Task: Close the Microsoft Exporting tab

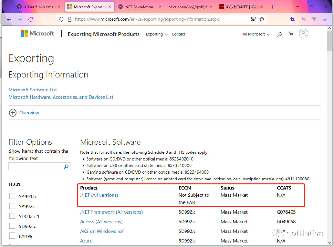Action: click(109, 7)
